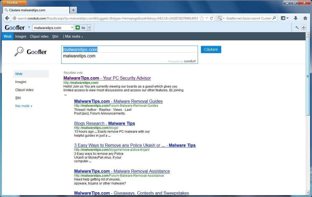Open the Goofler toolbar logo dropdown arrow
The height and width of the screenshot is (197, 312).
point(29,27)
